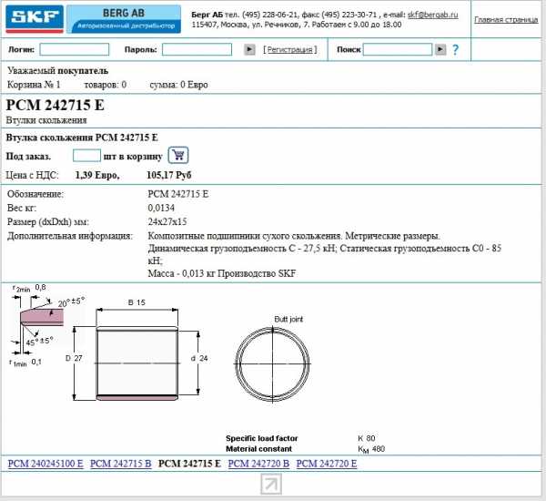The height and width of the screenshot is (501, 546).
Task: Open the Регистрация registration link
Action: tap(290, 49)
